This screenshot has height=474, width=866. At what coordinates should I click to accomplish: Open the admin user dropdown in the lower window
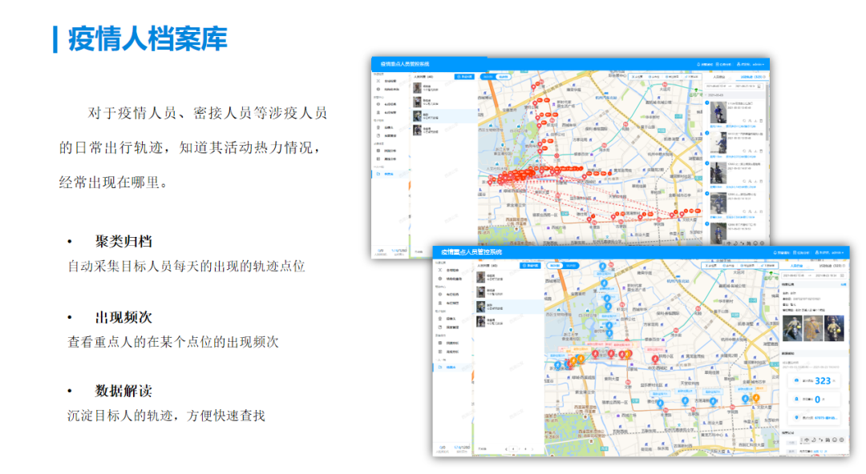836,252
